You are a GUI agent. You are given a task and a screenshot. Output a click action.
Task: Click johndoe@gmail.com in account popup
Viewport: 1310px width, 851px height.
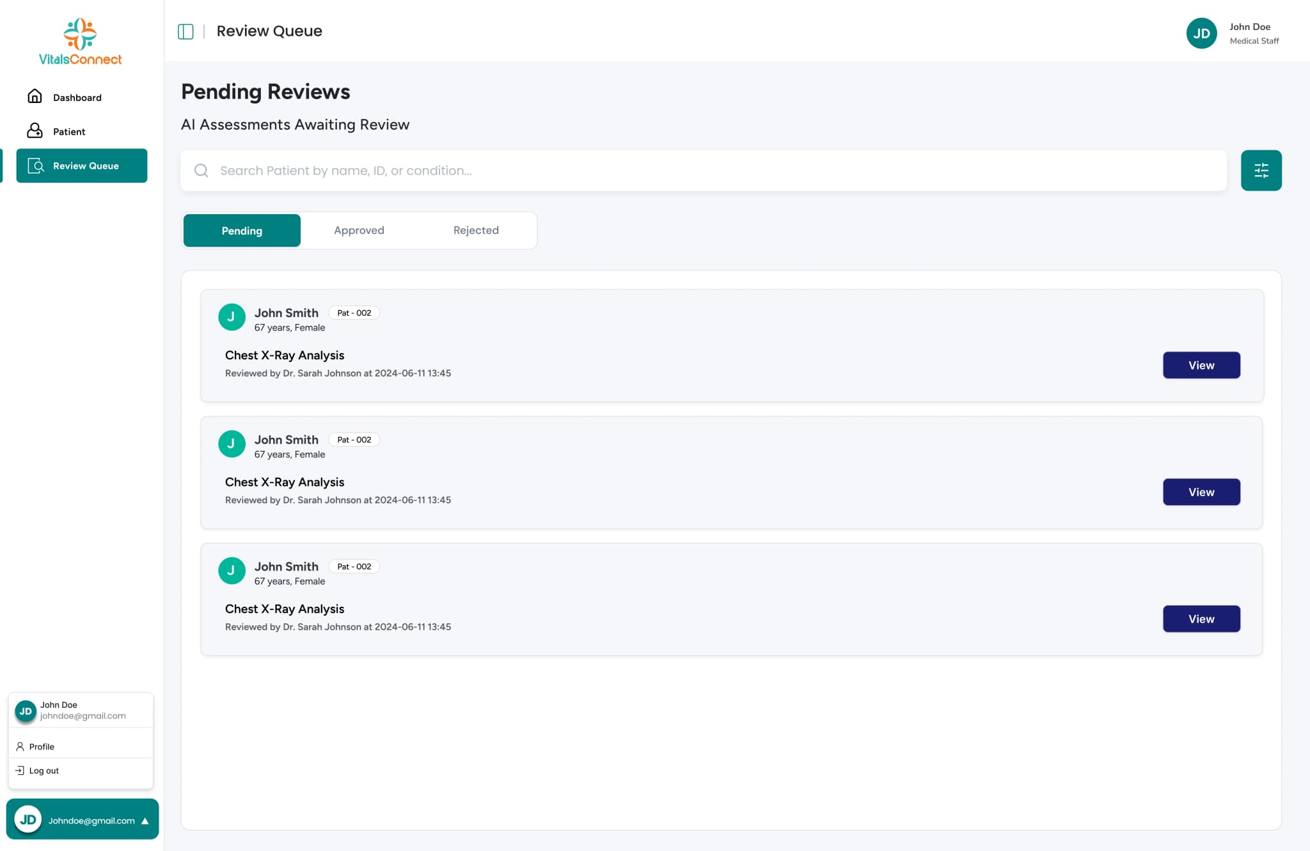tap(83, 715)
